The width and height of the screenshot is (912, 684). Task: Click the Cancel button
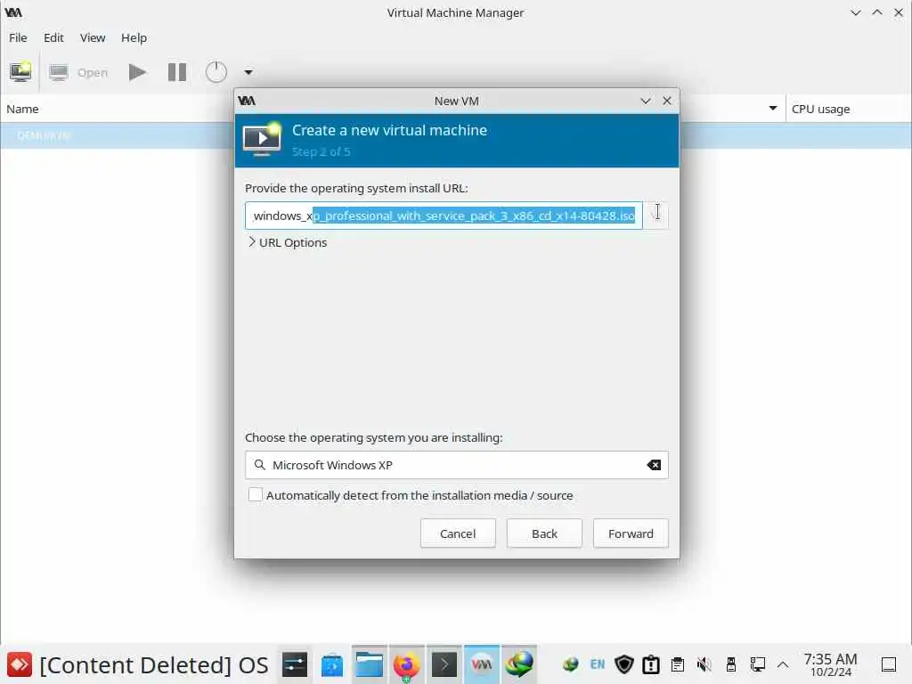[458, 533]
